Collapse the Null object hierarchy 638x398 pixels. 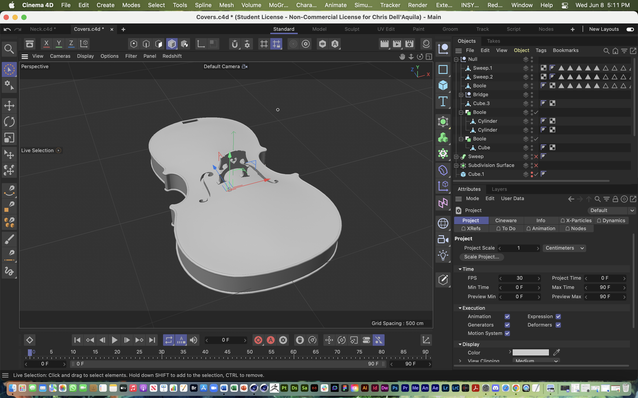(456, 59)
